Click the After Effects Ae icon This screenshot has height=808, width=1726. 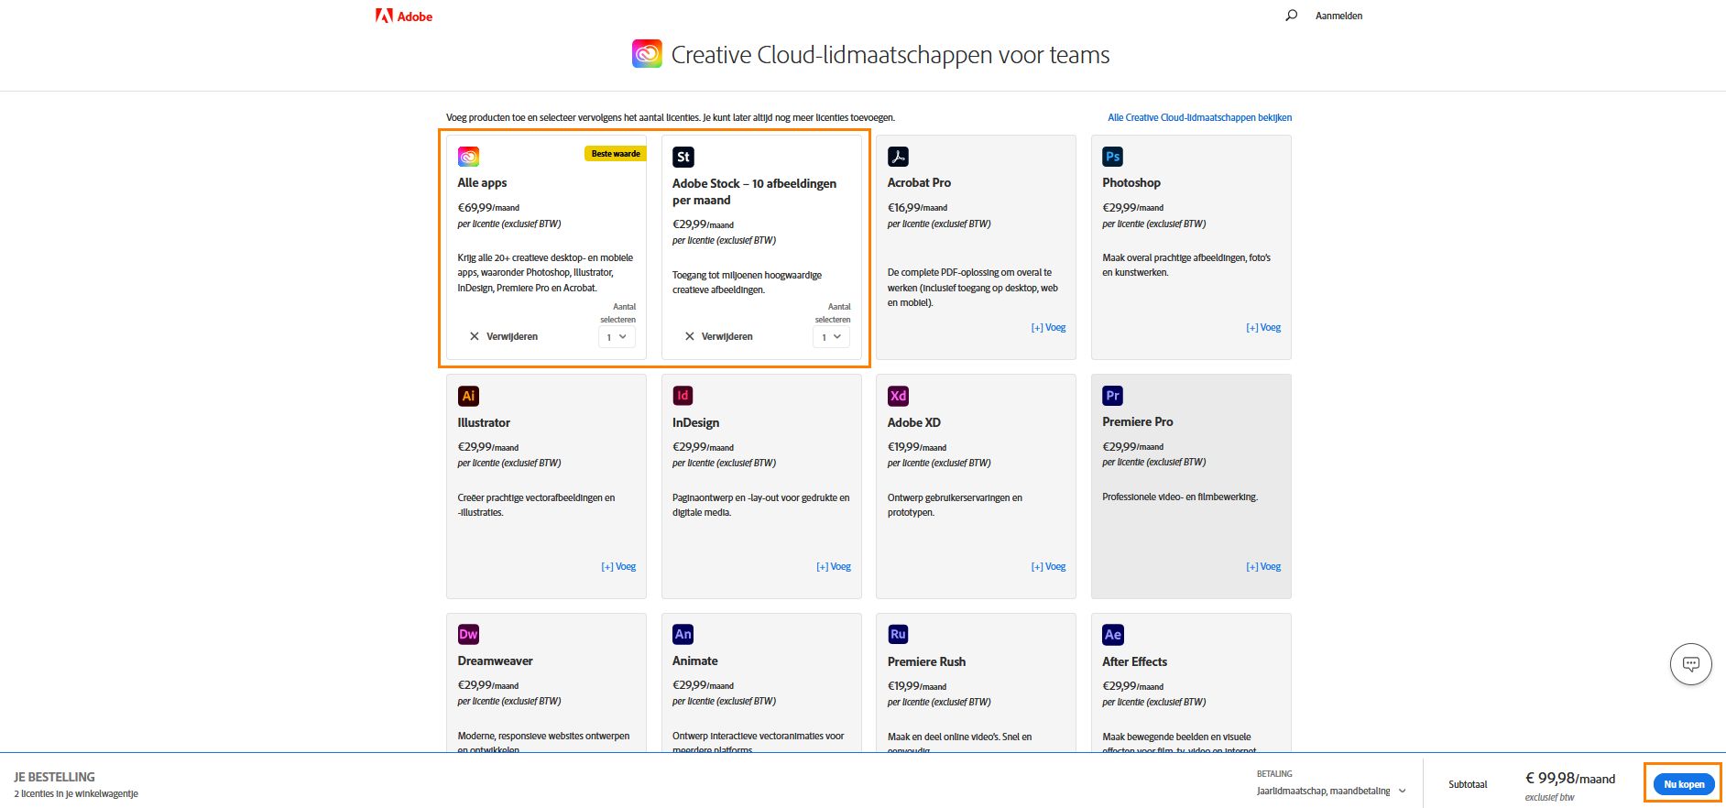pyautogui.click(x=1112, y=634)
